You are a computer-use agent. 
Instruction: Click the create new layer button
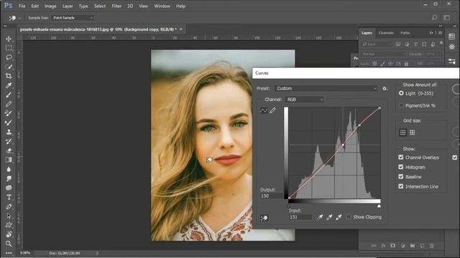click(422, 246)
